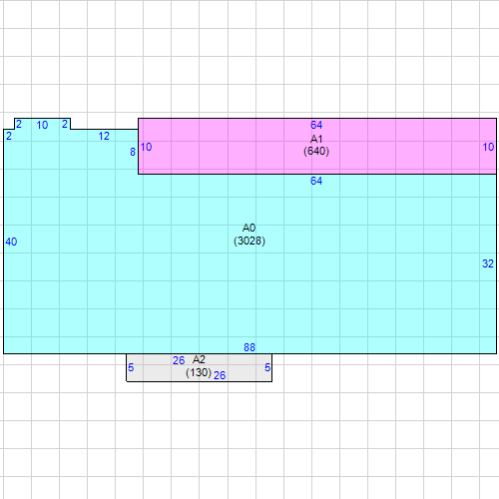Viewport: 499px width, 499px height.
Task: Select the 26 label right of (130)
Action: point(220,375)
